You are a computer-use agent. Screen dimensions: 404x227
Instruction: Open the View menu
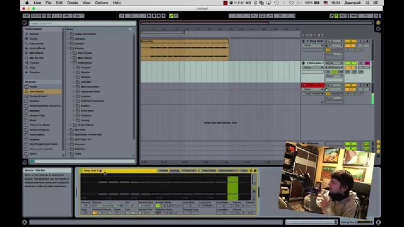click(86, 3)
